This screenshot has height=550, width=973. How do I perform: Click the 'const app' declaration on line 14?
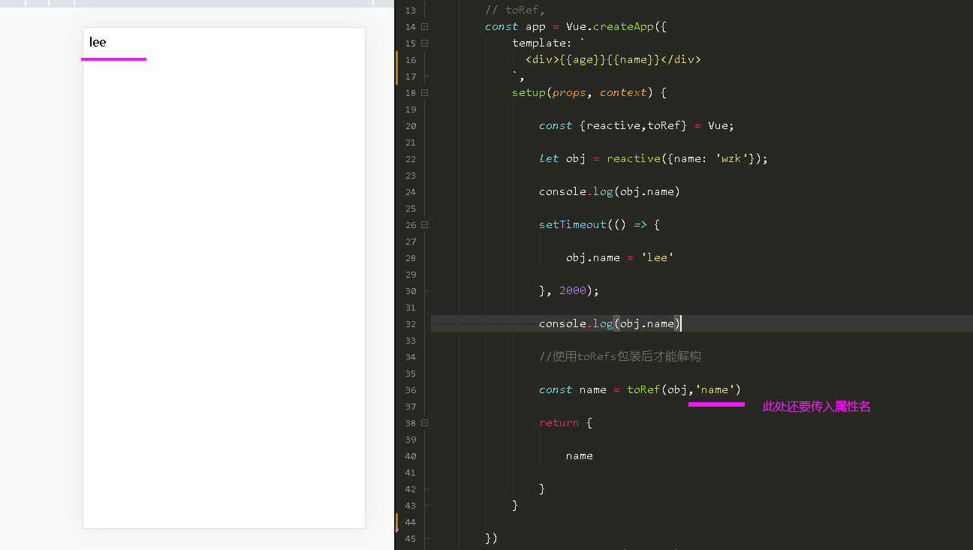point(515,26)
